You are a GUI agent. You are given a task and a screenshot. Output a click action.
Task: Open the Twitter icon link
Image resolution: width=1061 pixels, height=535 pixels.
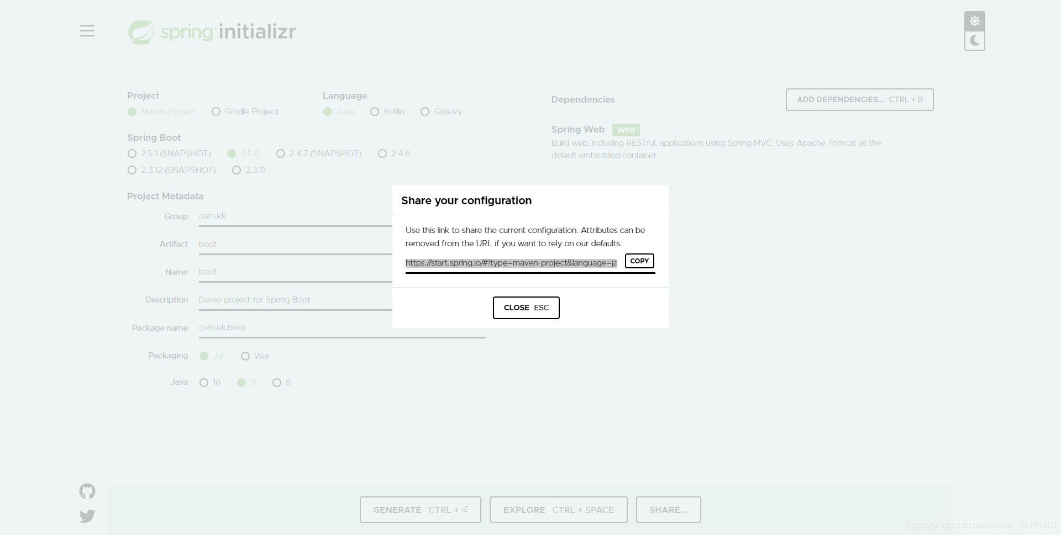(87, 516)
